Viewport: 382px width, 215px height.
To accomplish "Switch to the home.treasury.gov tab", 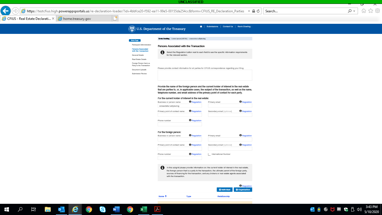I will (77, 18).
